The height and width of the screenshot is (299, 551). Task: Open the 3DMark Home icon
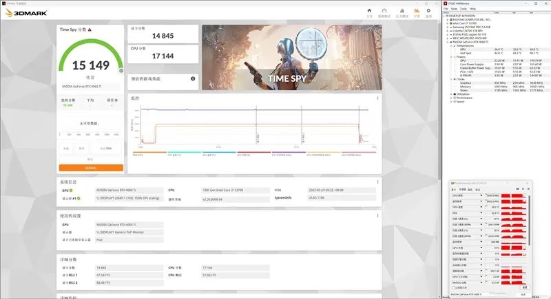(x=369, y=11)
